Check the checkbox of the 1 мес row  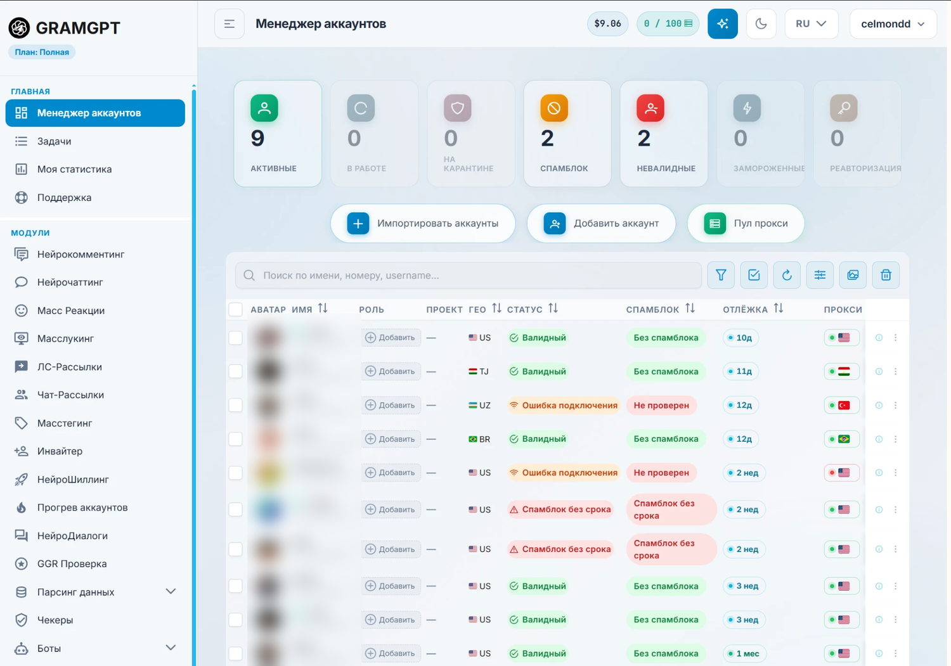coord(236,653)
